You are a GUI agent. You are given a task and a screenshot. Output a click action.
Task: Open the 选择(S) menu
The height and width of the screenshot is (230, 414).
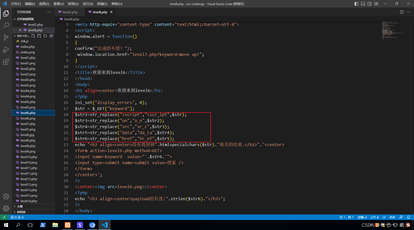coord(44,4)
